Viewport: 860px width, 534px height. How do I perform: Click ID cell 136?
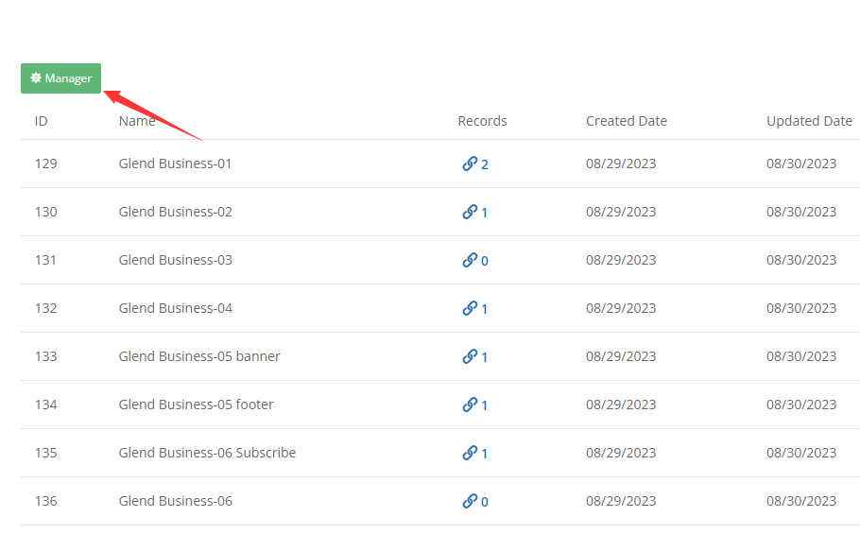[x=46, y=501]
